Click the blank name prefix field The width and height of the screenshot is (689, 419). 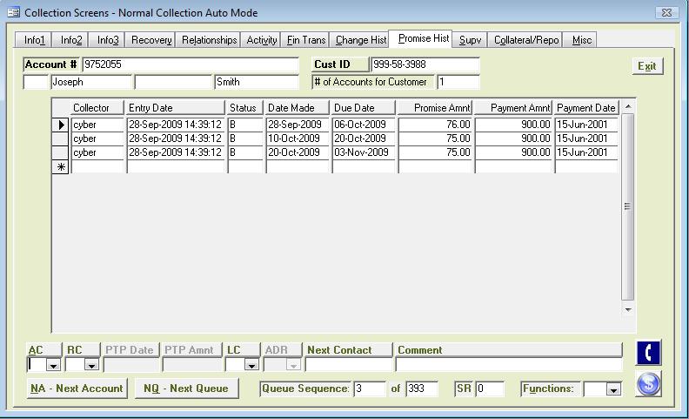pyautogui.click(x=36, y=82)
